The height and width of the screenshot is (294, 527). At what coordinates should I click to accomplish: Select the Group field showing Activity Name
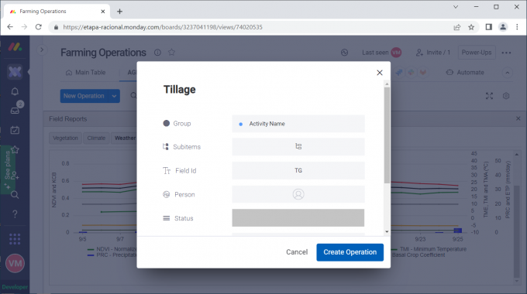tap(298, 124)
